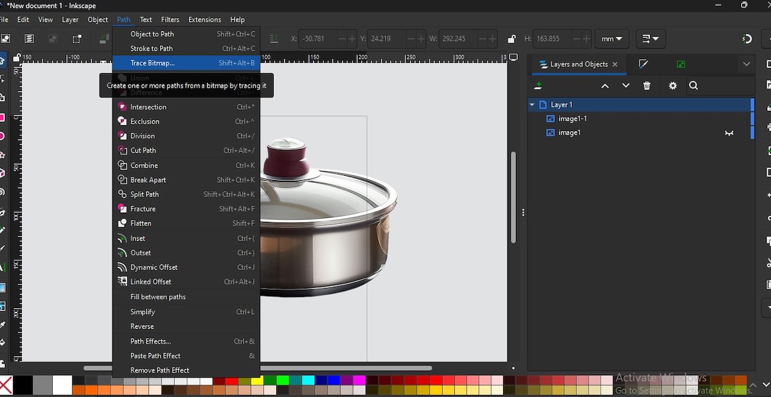Toggle the guides lock at ruler corner

(17, 58)
